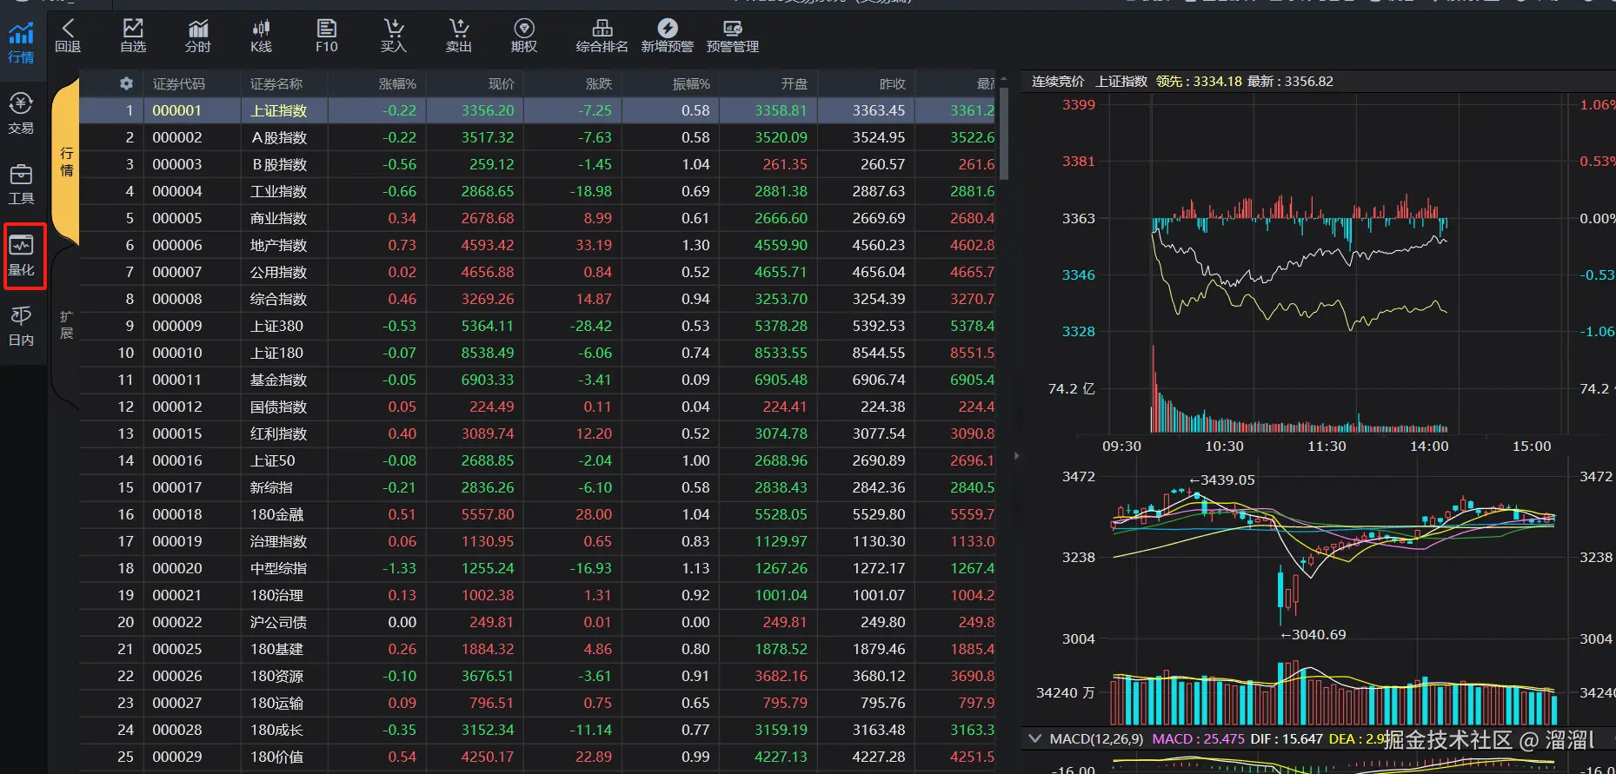The width and height of the screenshot is (1616, 774).
Task: Select the 综合指数 row name
Action: click(279, 299)
